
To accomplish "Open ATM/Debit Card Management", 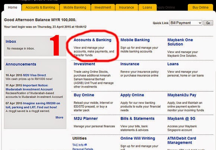I will point(182,140).
